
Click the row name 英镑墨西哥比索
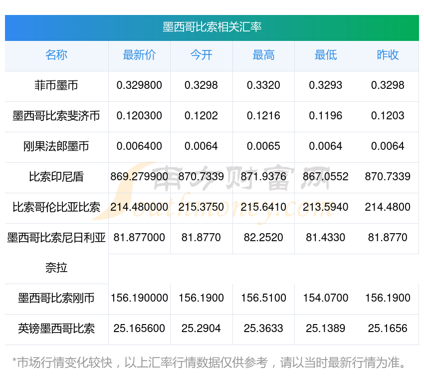click(56, 329)
